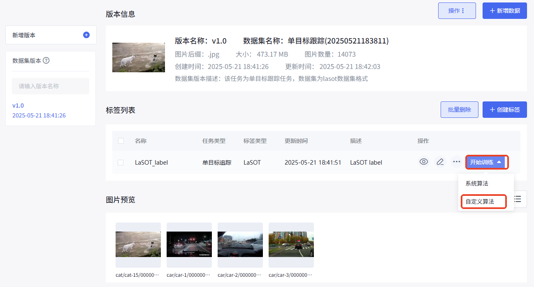The image size is (534, 287).
Task: Click the 版本名称: v1.0 heading
Action: 201,41
